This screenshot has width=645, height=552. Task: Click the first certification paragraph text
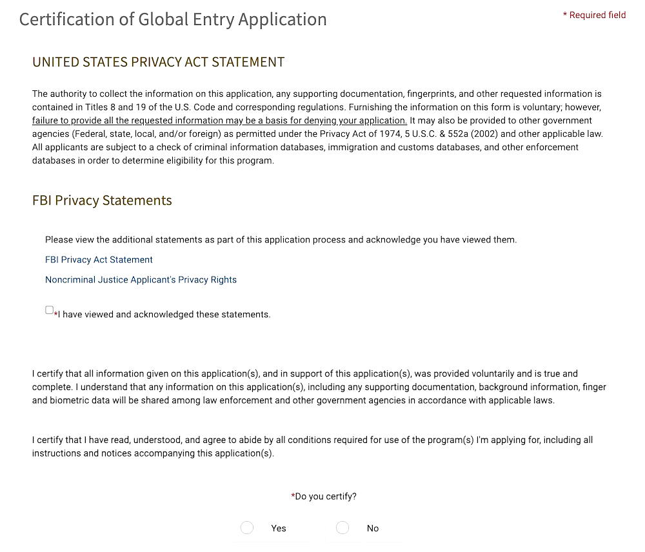point(319,387)
